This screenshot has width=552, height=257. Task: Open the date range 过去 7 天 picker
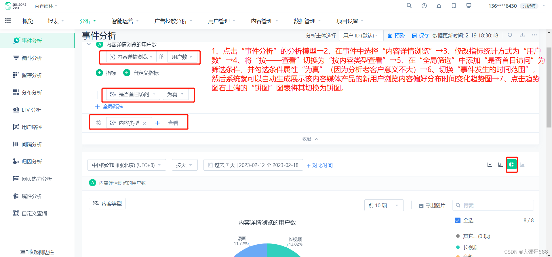253,165
